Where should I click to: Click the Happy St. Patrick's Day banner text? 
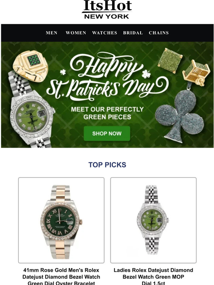click(x=107, y=77)
